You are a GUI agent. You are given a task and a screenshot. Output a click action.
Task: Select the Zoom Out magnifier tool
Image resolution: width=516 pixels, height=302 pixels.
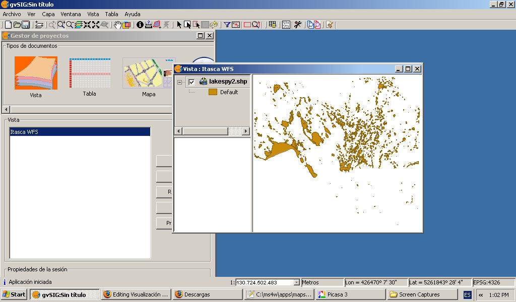[70, 25]
